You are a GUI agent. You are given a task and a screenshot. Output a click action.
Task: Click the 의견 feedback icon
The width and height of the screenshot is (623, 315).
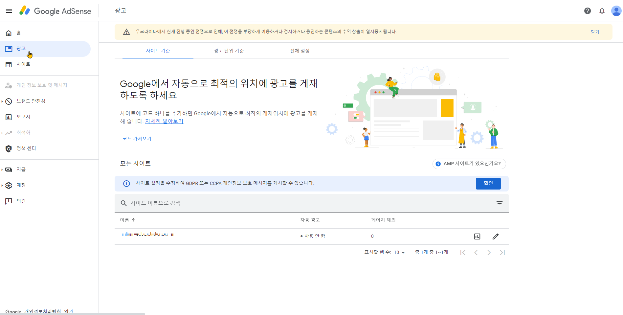(9, 201)
